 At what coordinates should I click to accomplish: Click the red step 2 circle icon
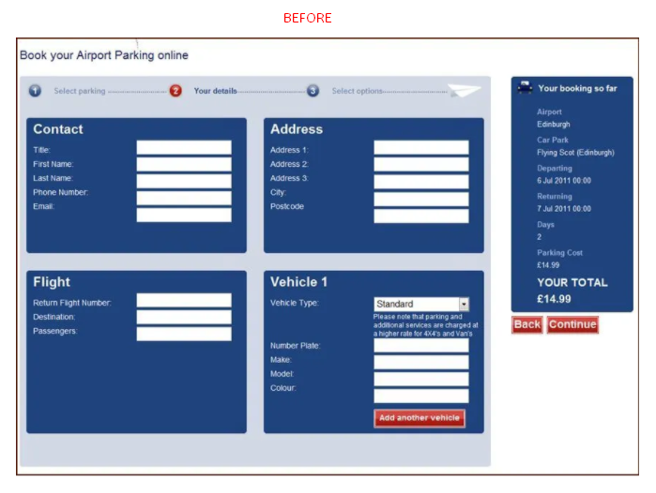tap(175, 91)
